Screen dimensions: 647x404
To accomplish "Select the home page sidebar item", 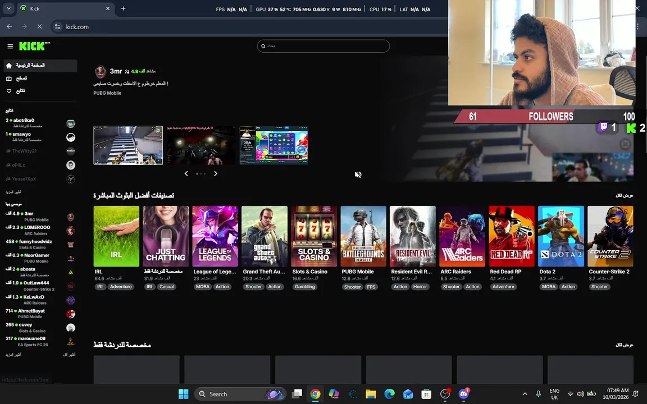I will 40,66.
